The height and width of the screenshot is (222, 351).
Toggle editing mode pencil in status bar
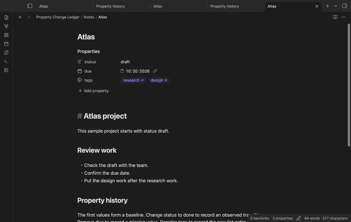coord(299,218)
